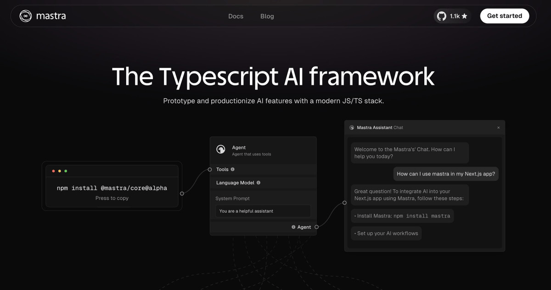Click the 'Agent that uses tools' subtitle

(252, 154)
